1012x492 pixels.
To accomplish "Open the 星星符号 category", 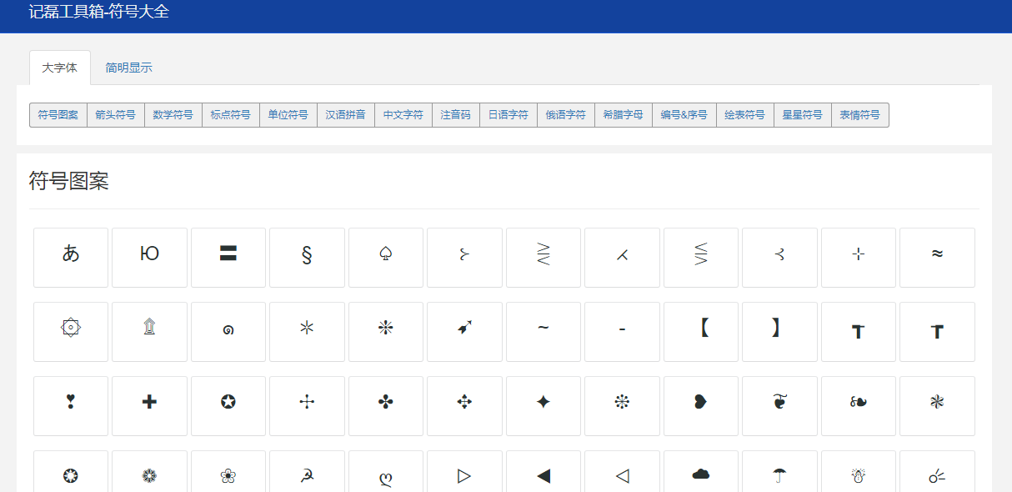I will pos(802,114).
